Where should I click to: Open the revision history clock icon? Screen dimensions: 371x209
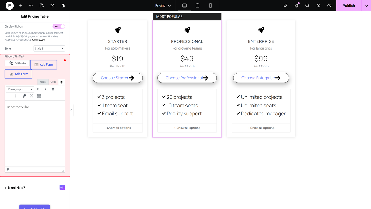[x=53, y=6]
